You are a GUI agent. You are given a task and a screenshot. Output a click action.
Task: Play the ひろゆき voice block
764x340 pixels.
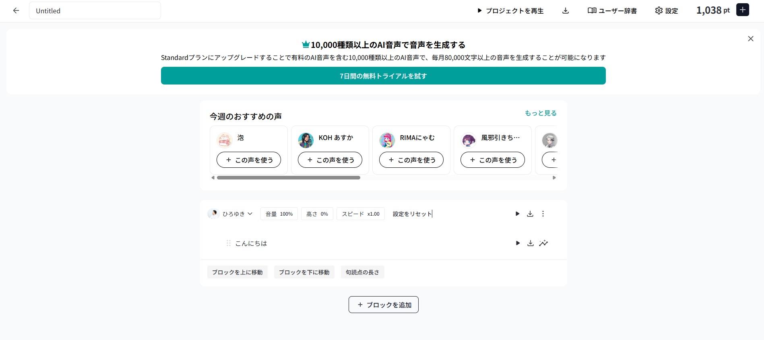(517, 214)
